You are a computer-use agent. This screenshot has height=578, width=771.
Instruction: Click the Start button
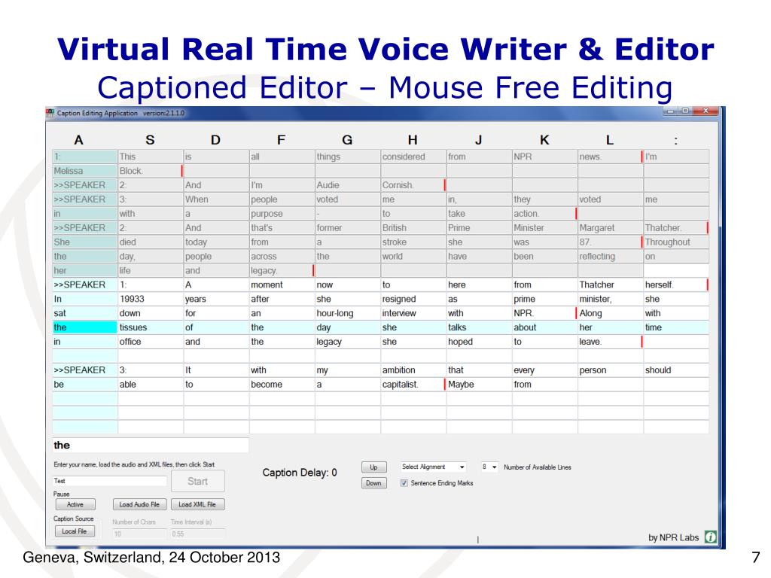click(198, 481)
